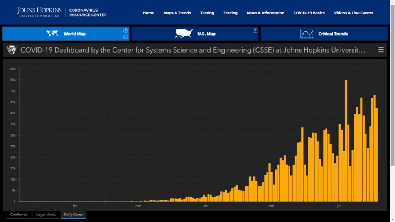Open the lower help icon on World Map
The height and width of the screenshot is (222, 395).
126,37
